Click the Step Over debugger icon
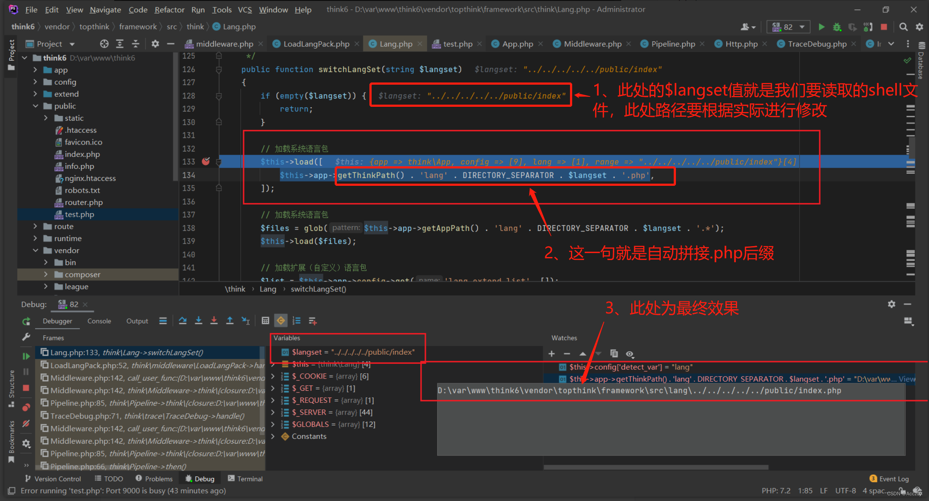The image size is (929, 501). [x=183, y=321]
